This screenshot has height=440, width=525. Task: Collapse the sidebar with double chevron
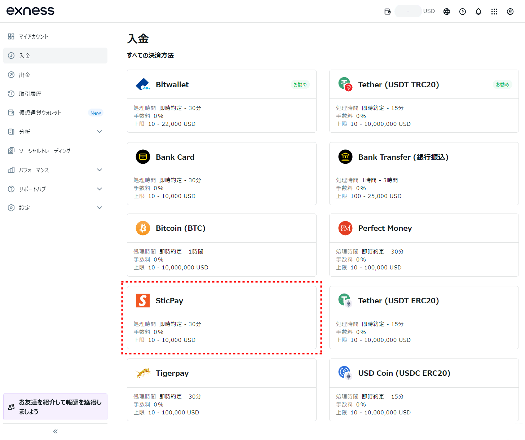tap(55, 431)
